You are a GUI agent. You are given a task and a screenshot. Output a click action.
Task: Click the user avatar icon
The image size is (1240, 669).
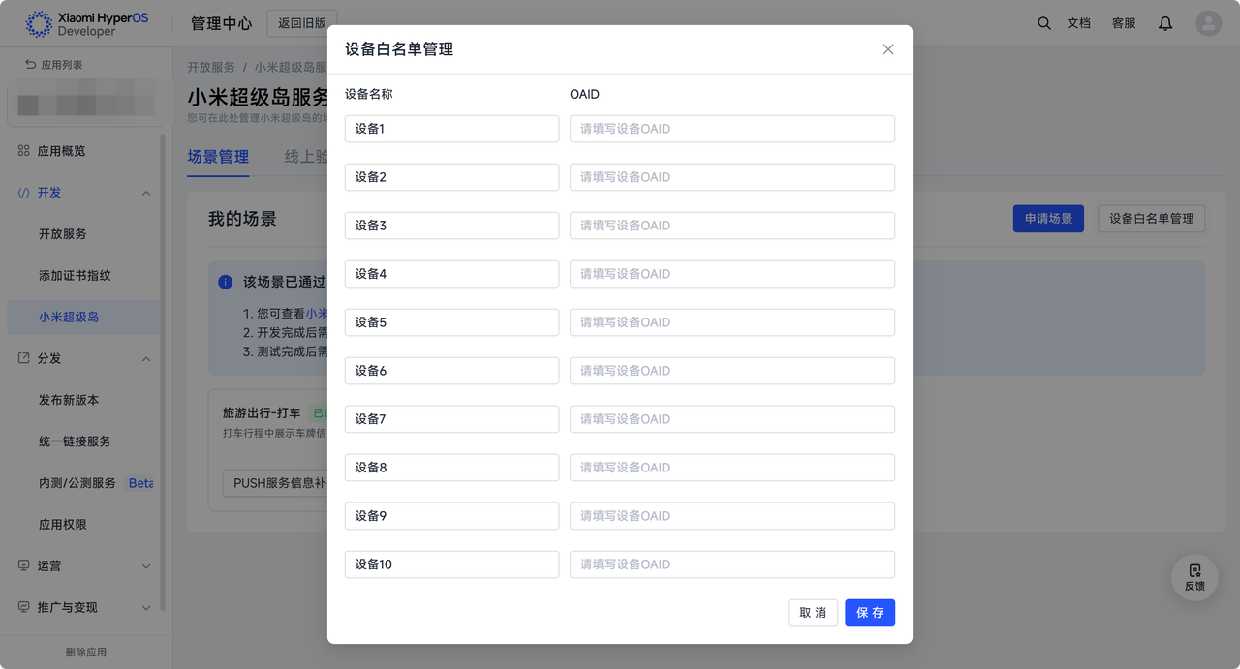(1208, 23)
